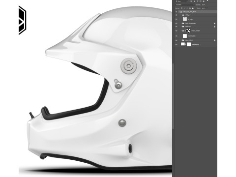Select the white PAINT layer thumbnail
Screen dimensions: 236x177
(x=185, y=36)
